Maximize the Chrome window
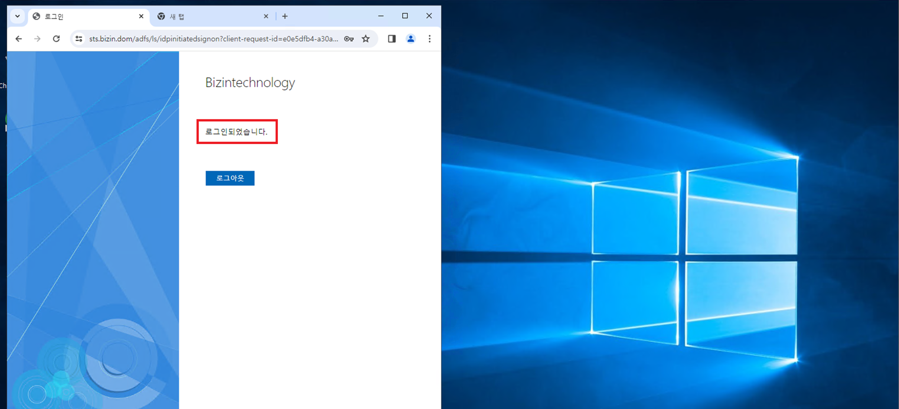This screenshot has width=899, height=409. pos(405,16)
